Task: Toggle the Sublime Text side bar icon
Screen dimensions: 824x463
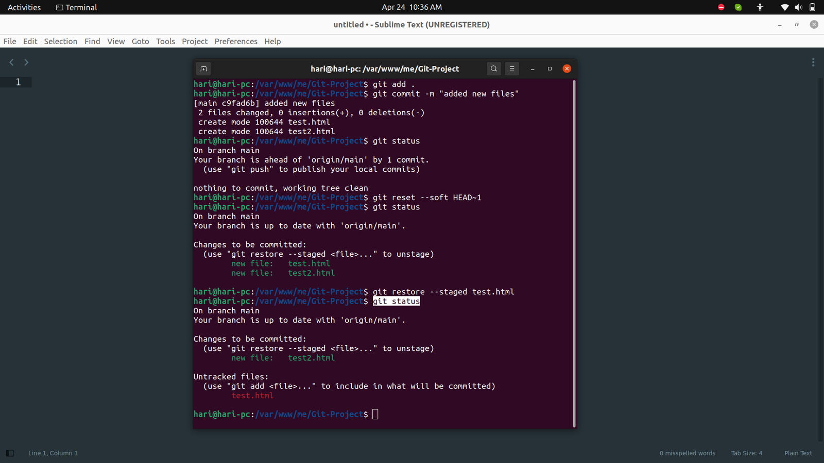Action: [10, 453]
